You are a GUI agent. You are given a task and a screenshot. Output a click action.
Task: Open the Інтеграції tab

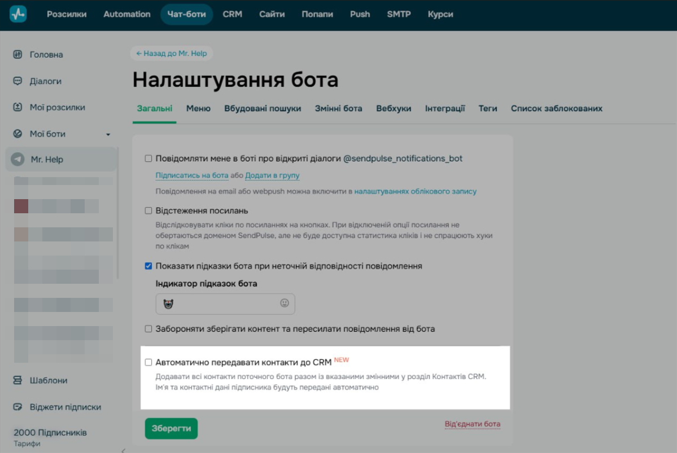tap(445, 109)
